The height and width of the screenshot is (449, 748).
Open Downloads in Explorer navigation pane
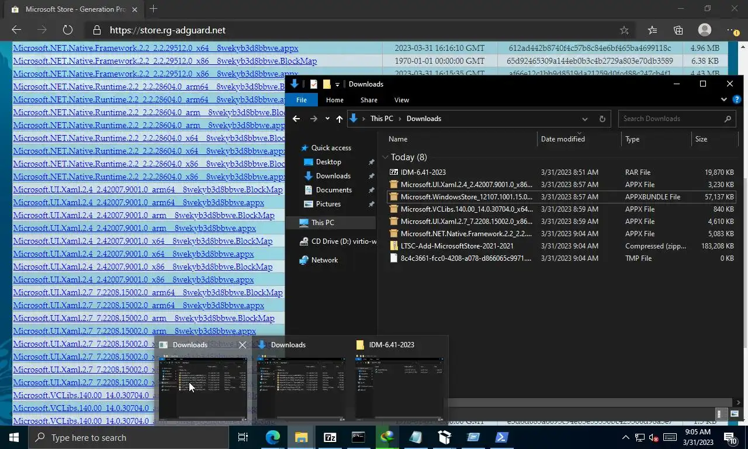(x=333, y=176)
